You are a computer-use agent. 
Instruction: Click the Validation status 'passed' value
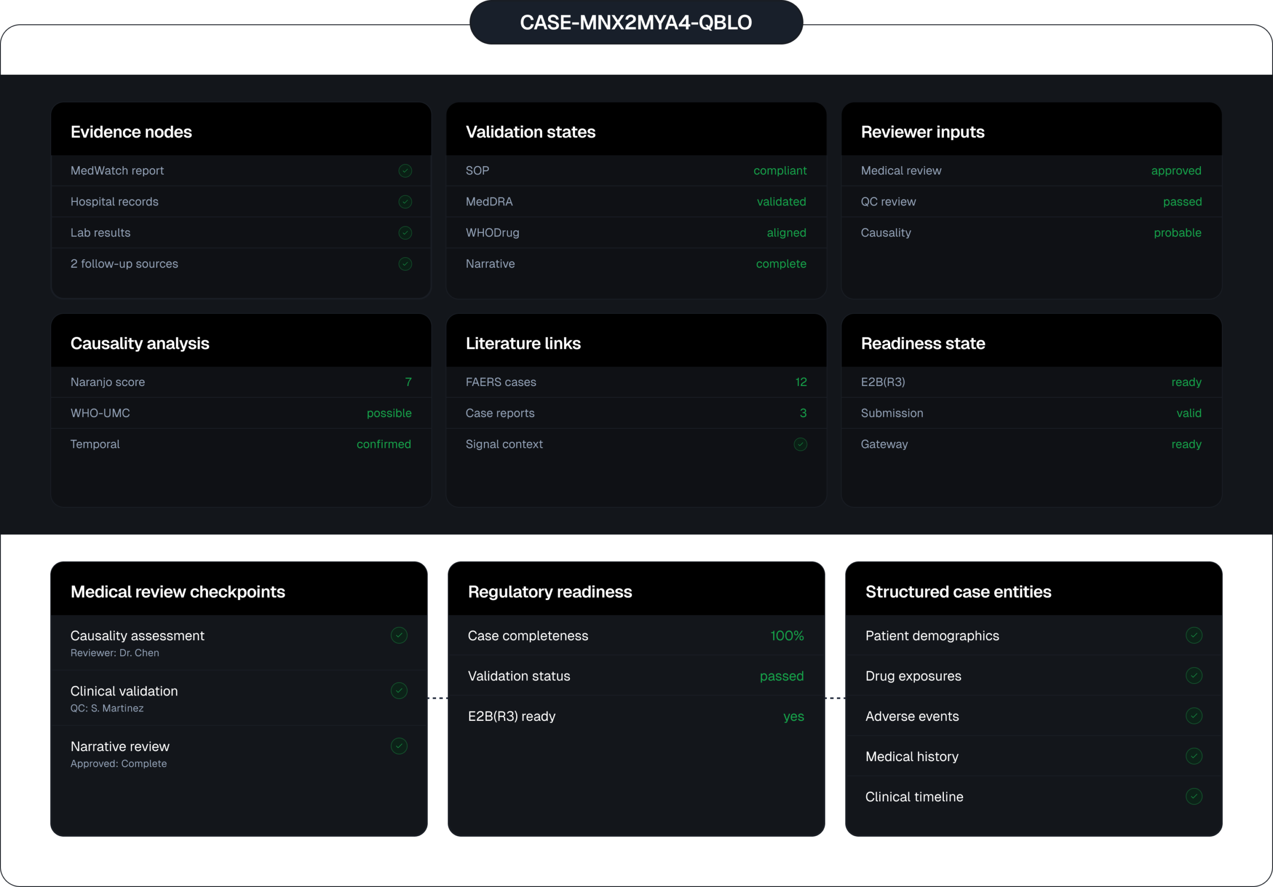pyautogui.click(x=782, y=676)
